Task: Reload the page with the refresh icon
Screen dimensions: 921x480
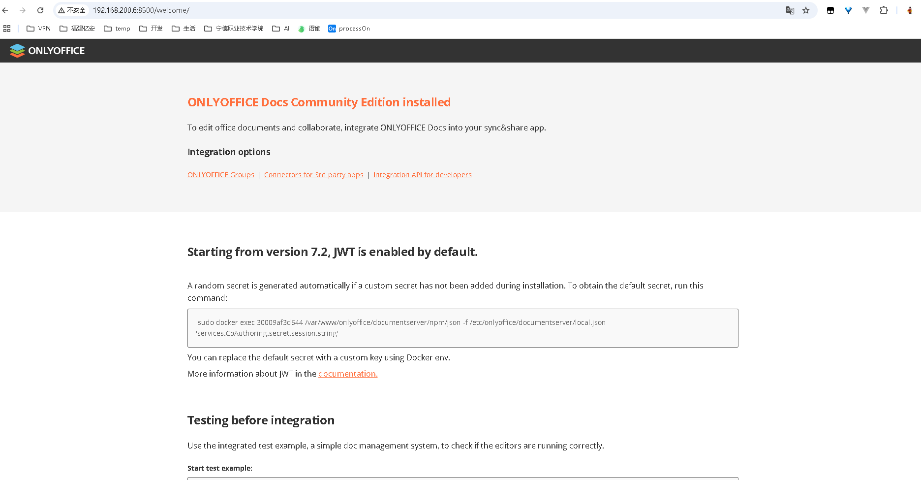Action: (x=40, y=10)
